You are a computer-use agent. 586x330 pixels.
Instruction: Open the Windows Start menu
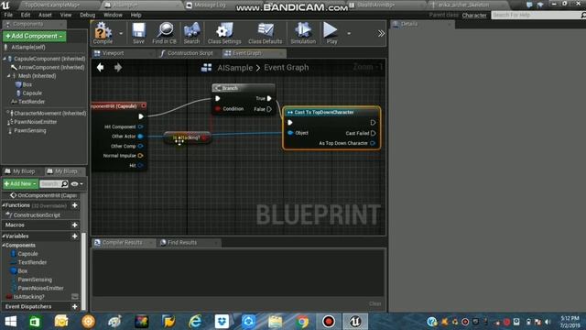pyautogui.click(x=10, y=322)
